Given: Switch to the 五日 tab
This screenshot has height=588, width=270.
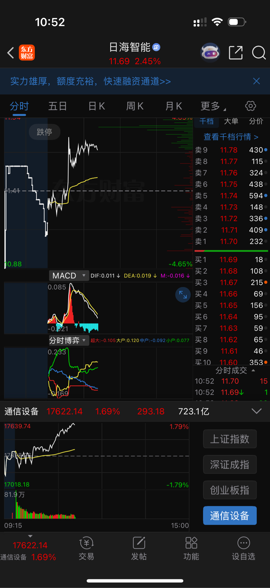Looking at the screenshot, I should [58, 106].
